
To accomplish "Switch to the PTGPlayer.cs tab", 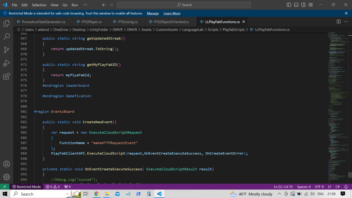I will [x=89, y=22].
